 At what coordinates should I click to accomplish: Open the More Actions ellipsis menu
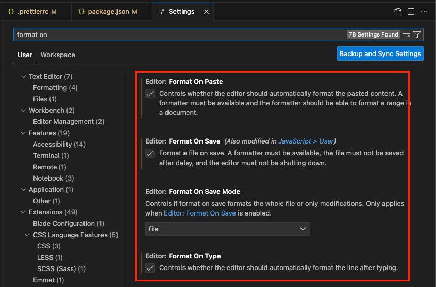pyautogui.click(x=424, y=11)
